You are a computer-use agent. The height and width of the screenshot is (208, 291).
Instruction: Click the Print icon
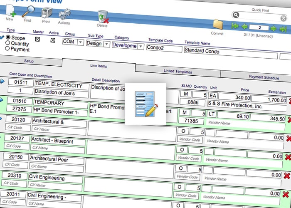pyautogui.click(x=47, y=12)
